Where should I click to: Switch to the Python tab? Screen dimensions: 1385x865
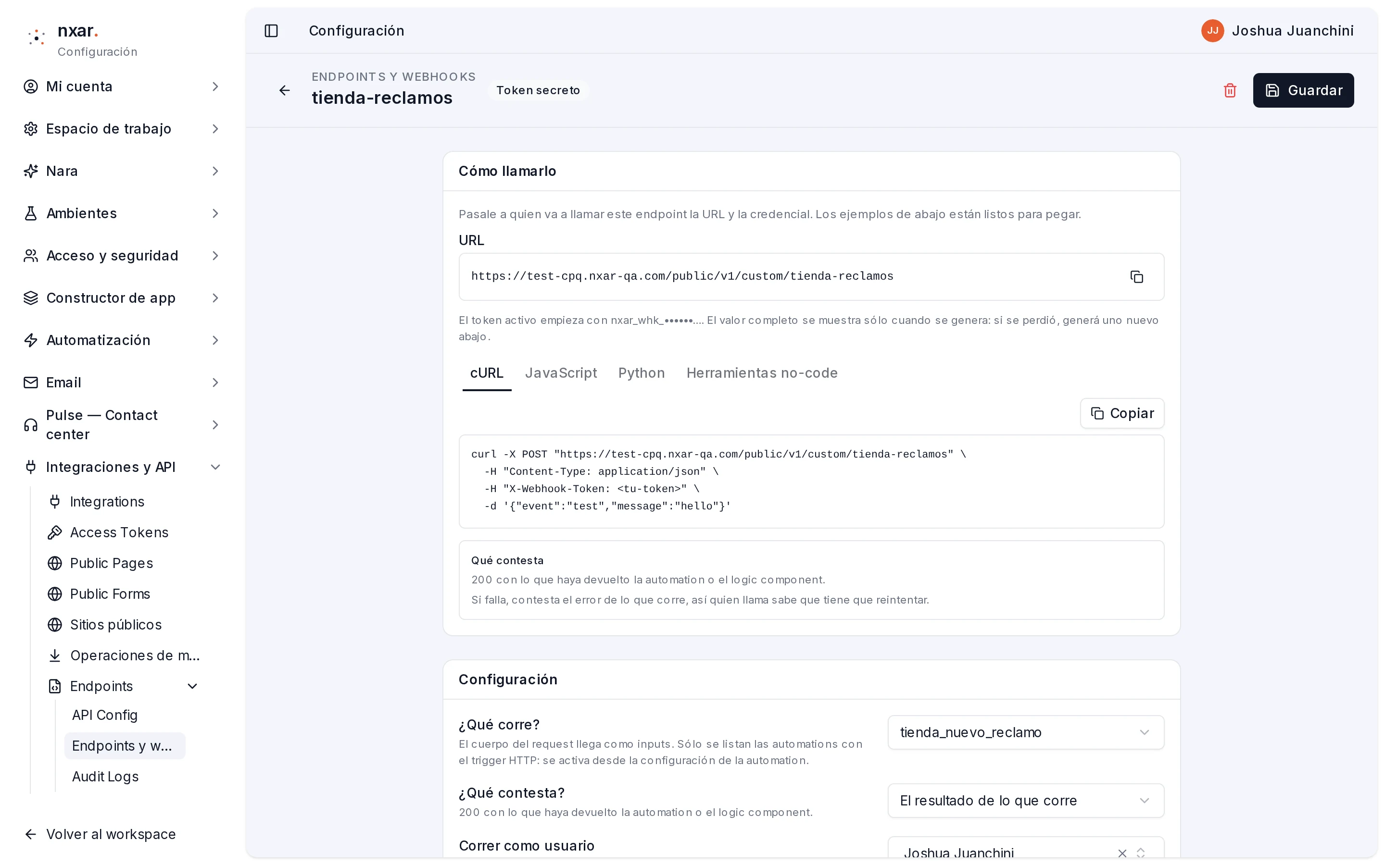[642, 373]
